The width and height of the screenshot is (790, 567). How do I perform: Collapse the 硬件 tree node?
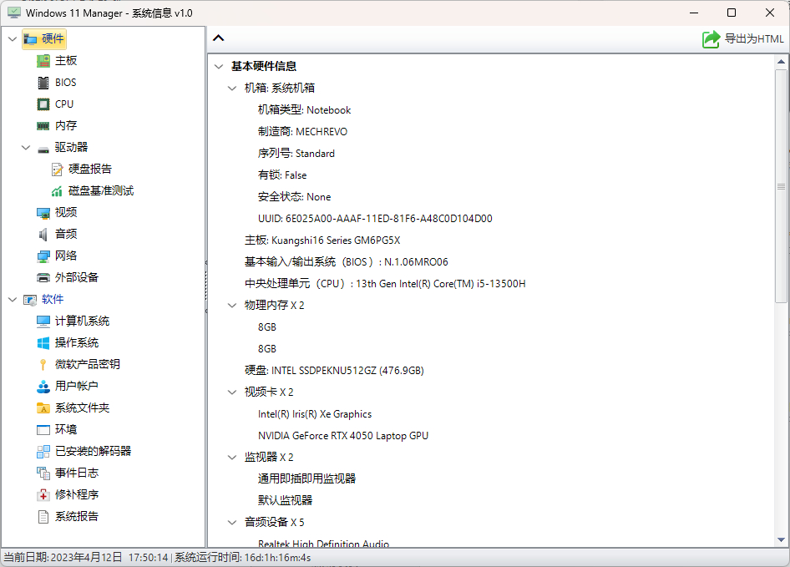tap(13, 38)
